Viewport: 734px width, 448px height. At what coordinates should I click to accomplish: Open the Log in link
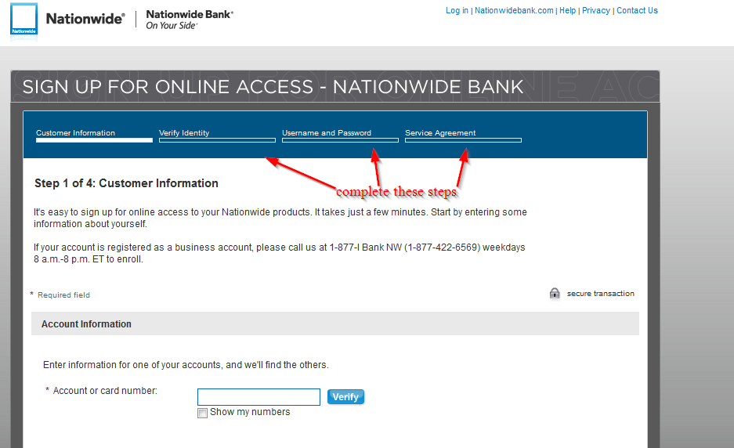[x=457, y=10]
